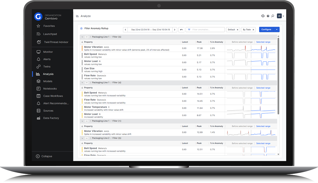
Task: Open the user account dropdown
Action: point(280,16)
